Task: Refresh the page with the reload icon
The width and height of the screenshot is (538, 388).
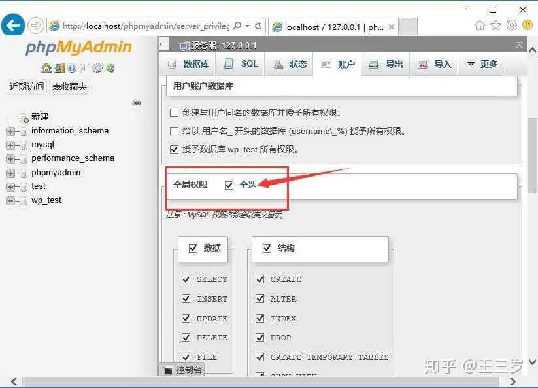Action: 258,26
